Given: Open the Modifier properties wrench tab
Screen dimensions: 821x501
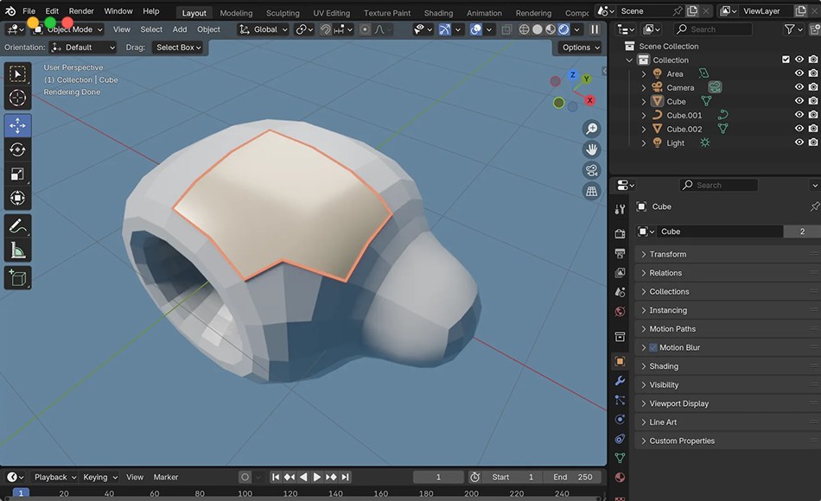Looking at the screenshot, I should coord(619,380).
